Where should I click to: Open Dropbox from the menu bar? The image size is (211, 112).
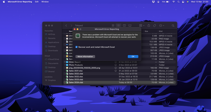point(154,2)
